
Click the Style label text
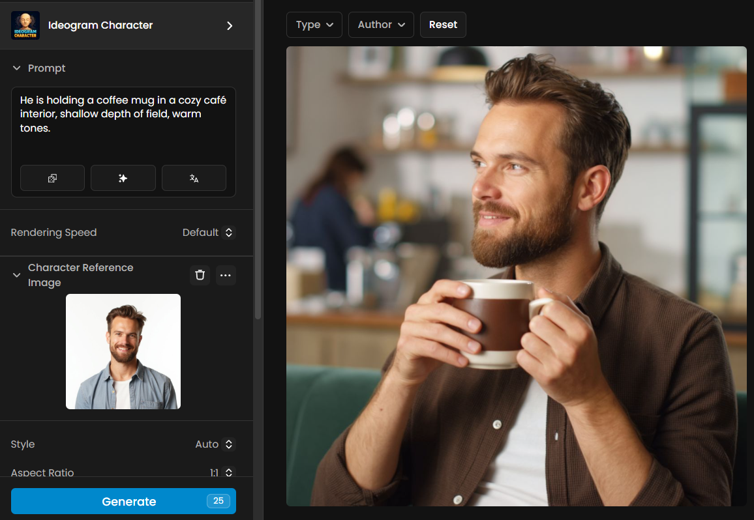(23, 444)
